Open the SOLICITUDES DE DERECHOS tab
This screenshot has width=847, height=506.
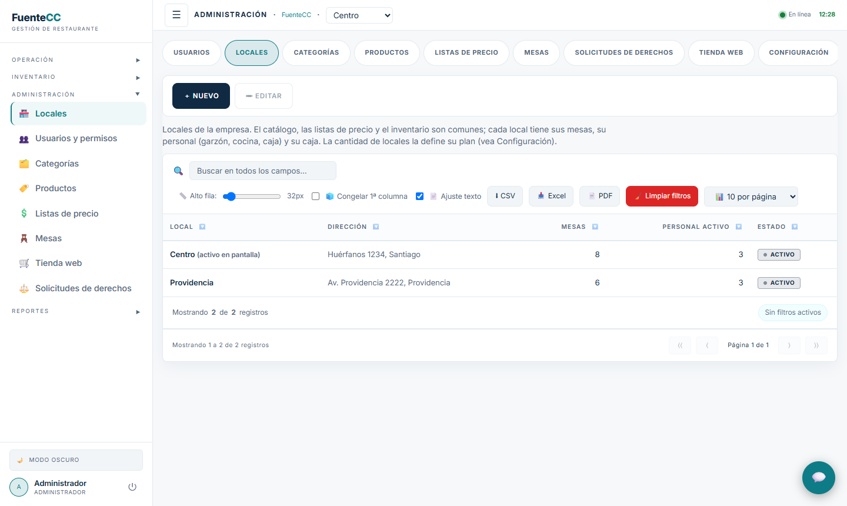[x=624, y=53]
